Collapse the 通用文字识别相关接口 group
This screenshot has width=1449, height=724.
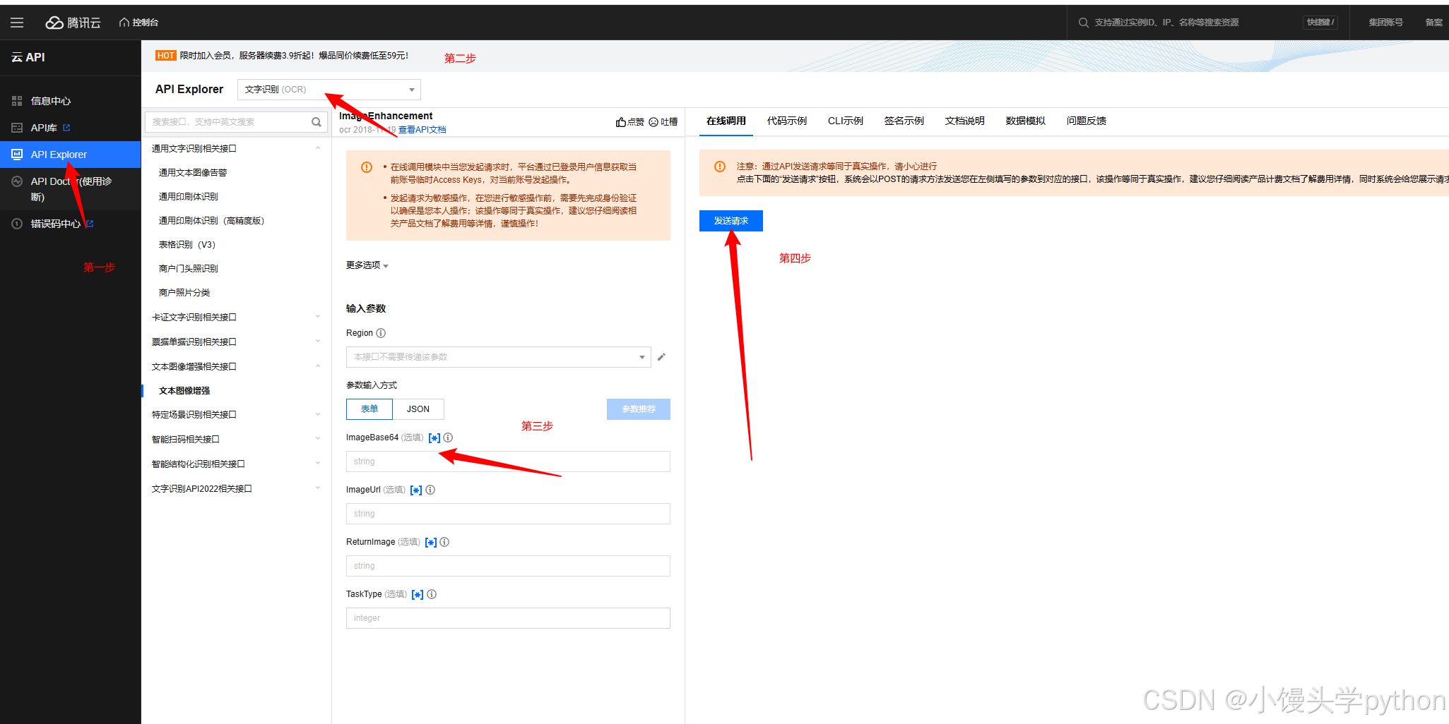pos(236,148)
